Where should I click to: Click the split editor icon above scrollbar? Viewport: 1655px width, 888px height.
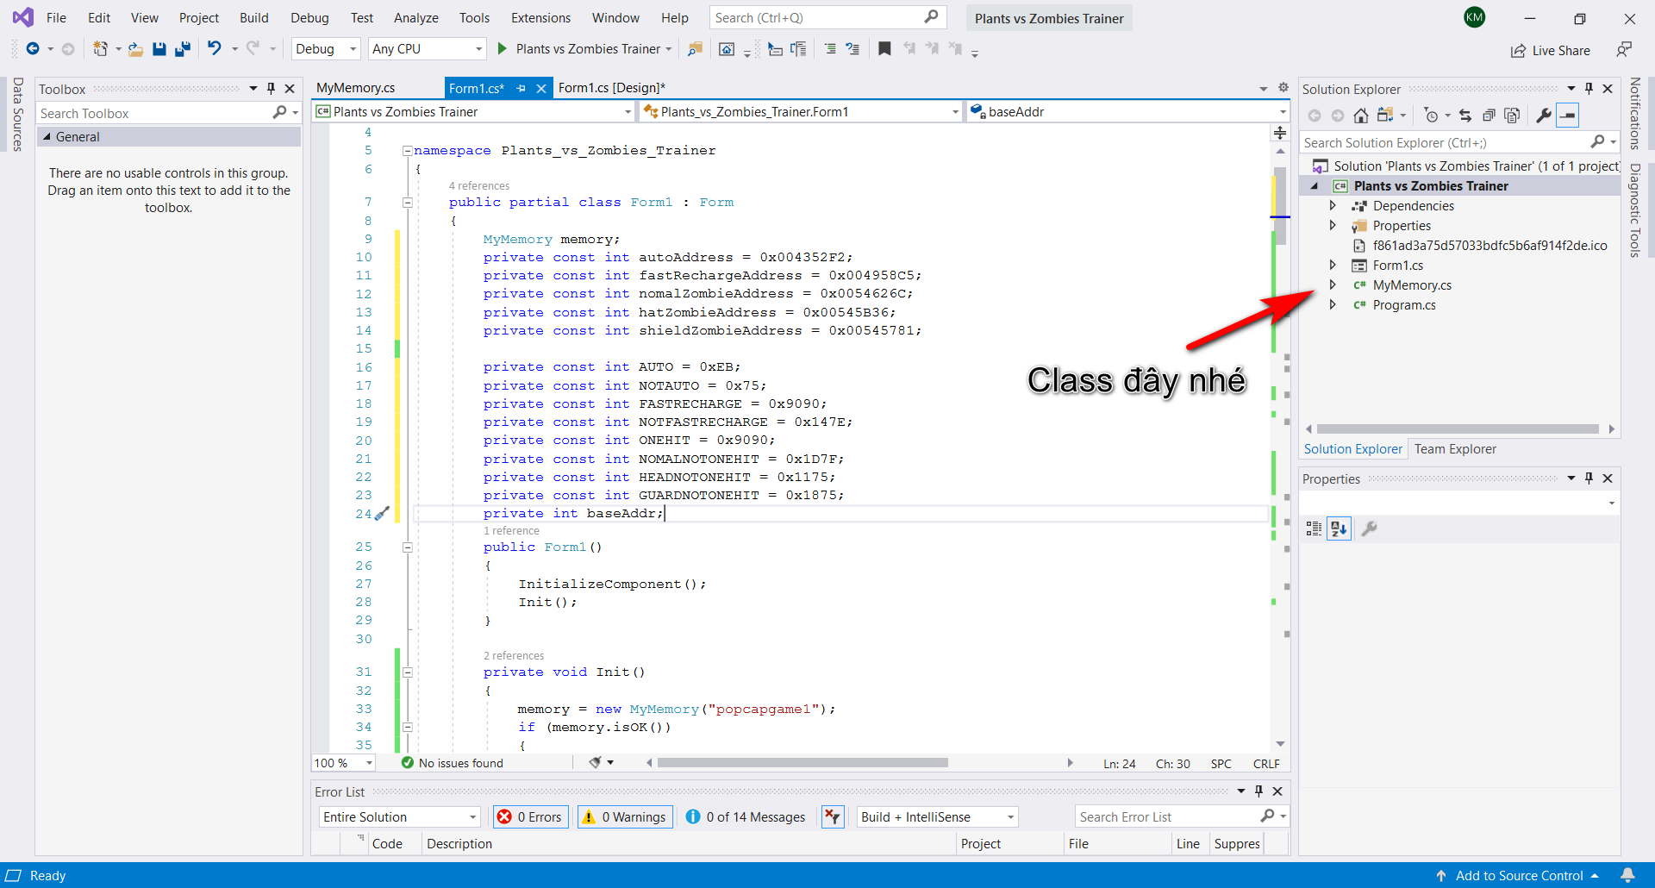coord(1280,133)
